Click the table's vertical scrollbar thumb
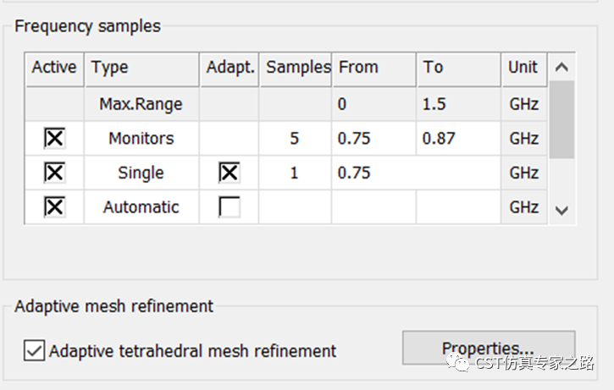 pyautogui.click(x=561, y=119)
